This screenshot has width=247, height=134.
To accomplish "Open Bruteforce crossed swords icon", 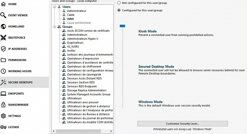I will [x=3, y=38].
